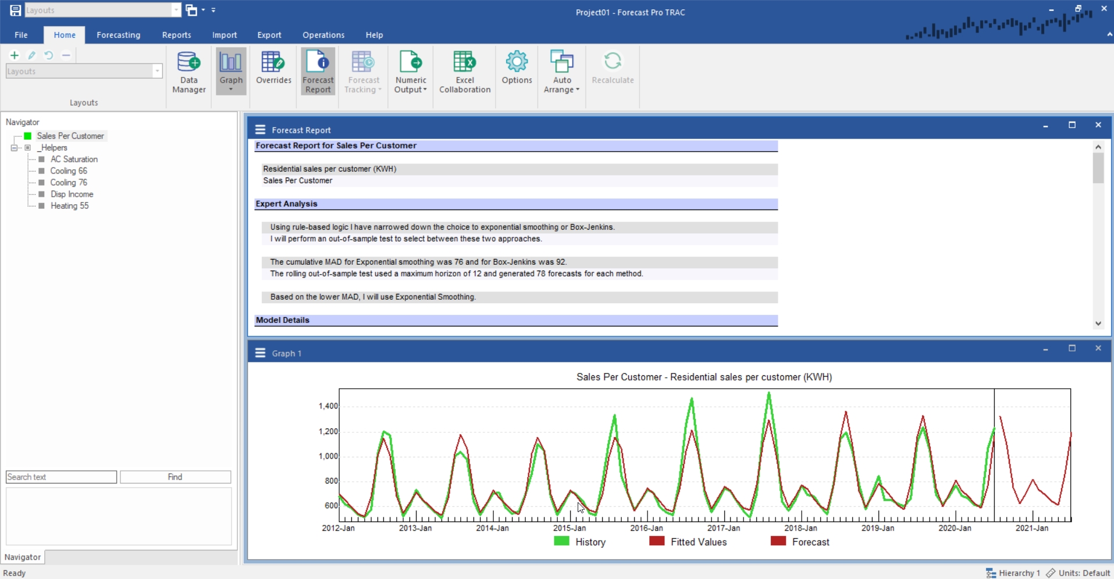Click the History green legend swatch

(x=561, y=541)
